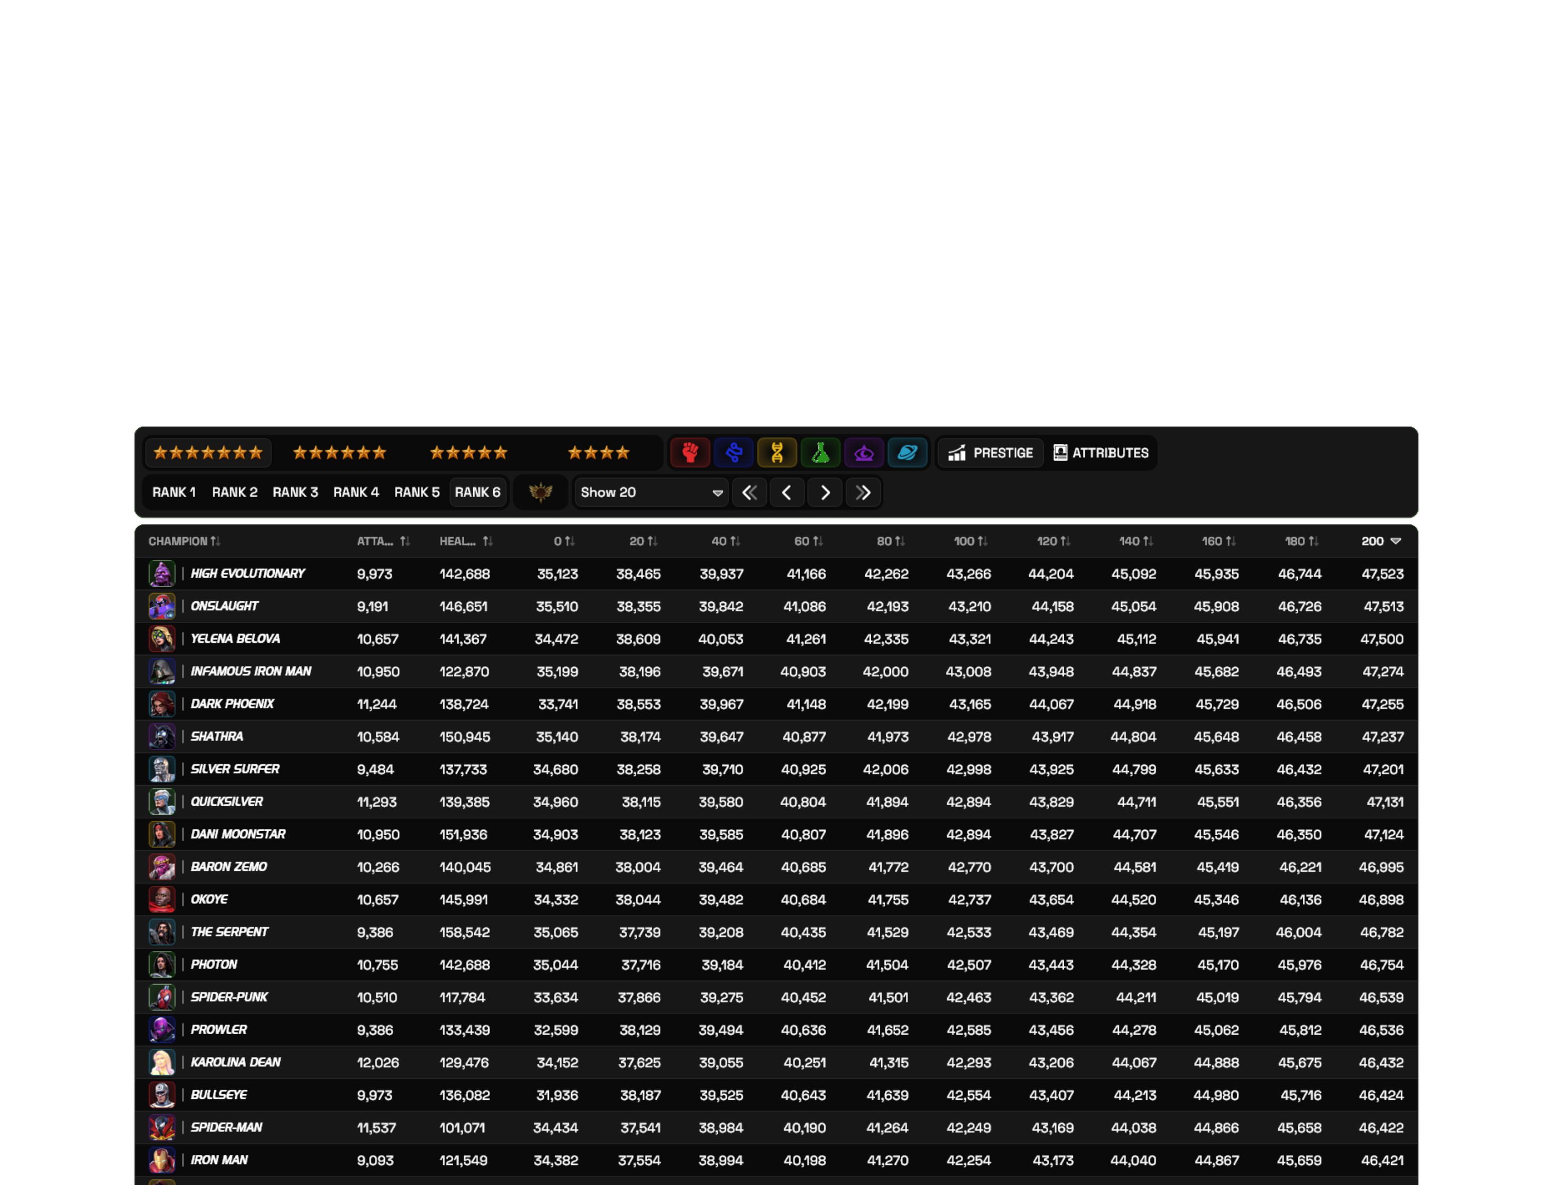Toggle the blue Tech class icon
The width and height of the screenshot is (1553, 1185).
coord(733,453)
